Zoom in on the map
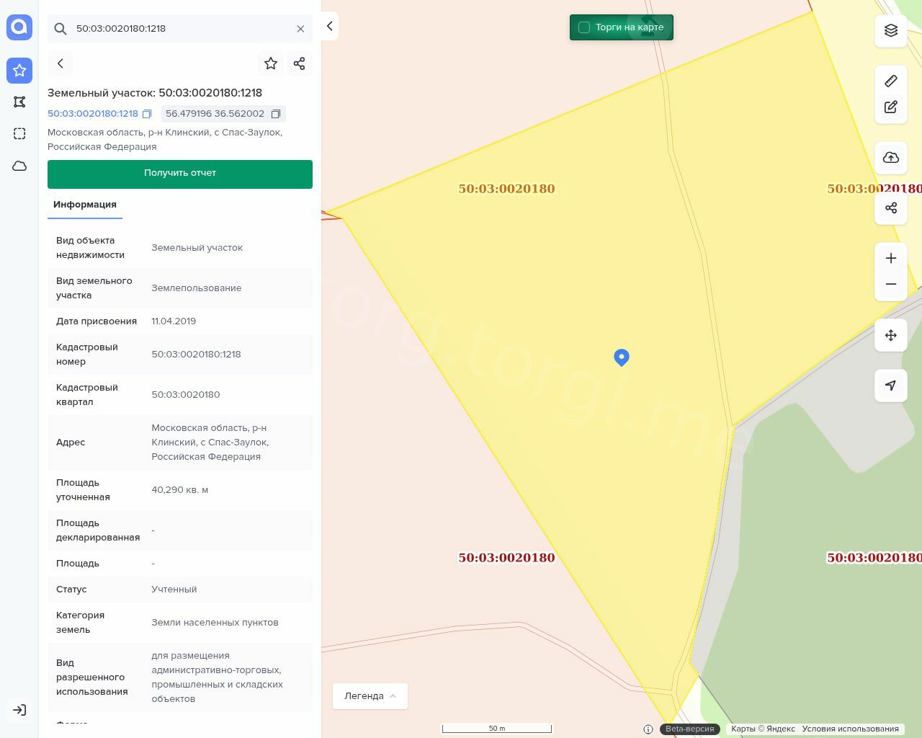 click(891, 258)
